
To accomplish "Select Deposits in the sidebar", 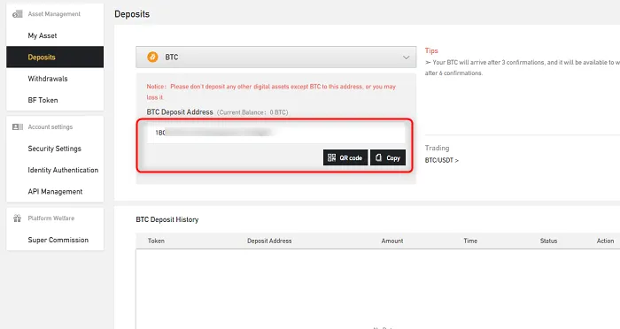I will (55, 57).
